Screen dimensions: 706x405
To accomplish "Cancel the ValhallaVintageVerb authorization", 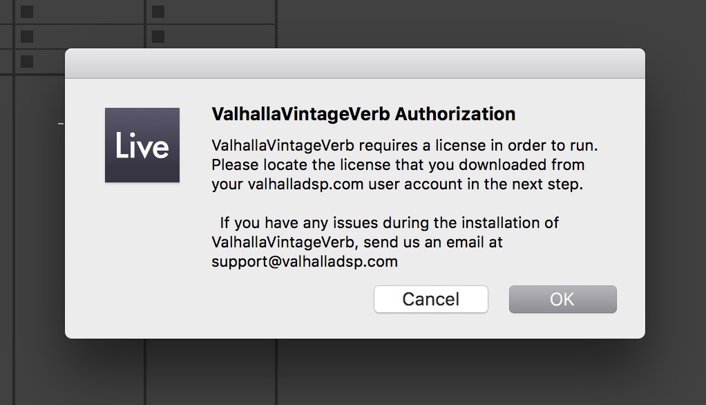I will coord(431,299).
